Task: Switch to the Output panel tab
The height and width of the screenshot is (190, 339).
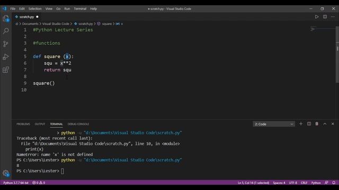Action: point(40,124)
